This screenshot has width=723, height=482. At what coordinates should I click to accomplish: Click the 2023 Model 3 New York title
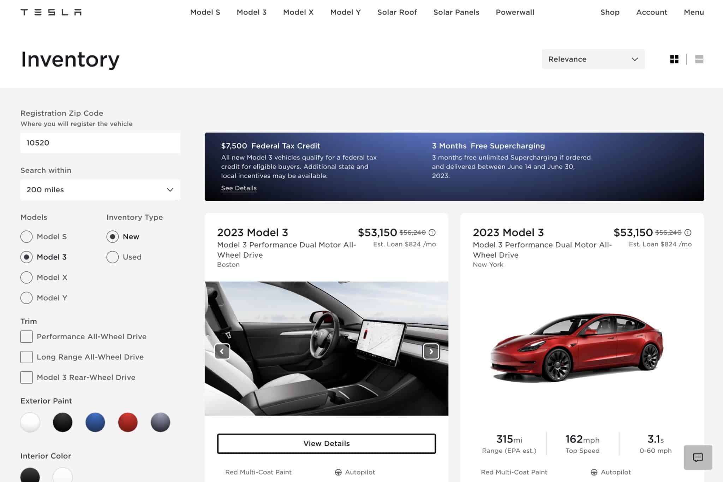tap(508, 233)
